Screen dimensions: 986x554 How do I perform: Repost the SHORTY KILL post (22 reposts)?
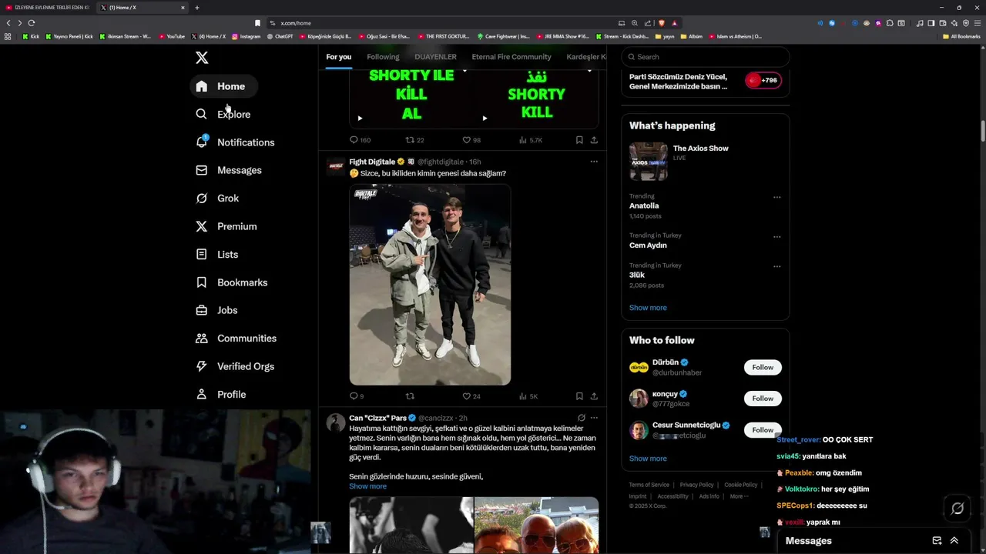tap(415, 140)
